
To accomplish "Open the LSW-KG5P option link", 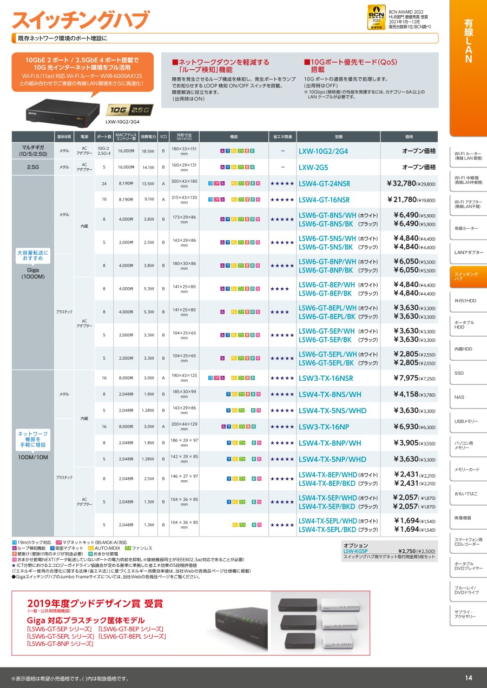I will click(356, 551).
